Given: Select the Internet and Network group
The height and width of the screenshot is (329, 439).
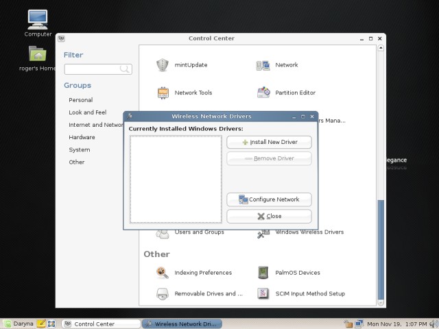Looking at the screenshot, I should (x=96, y=125).
